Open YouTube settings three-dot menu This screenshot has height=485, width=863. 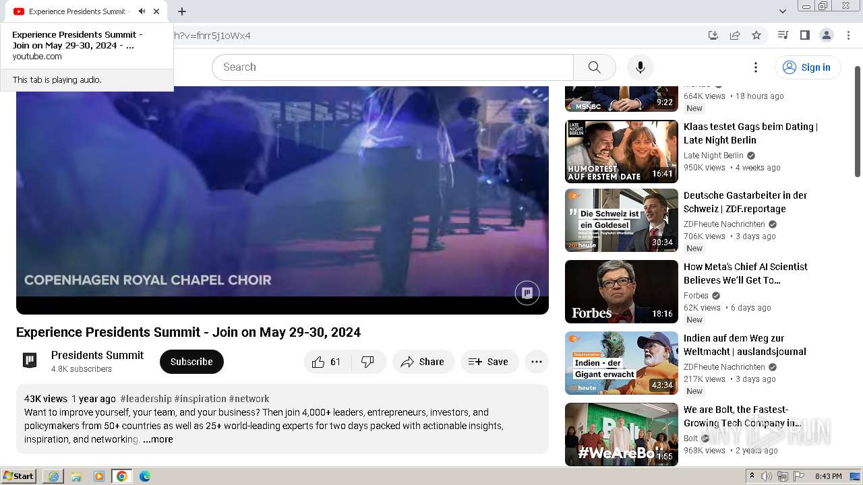pos(756,67)
